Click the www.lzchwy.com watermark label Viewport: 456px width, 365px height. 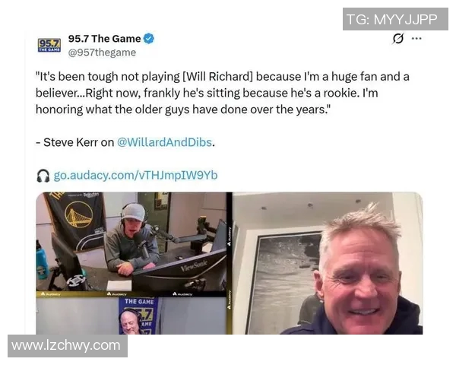pos(68,346)
